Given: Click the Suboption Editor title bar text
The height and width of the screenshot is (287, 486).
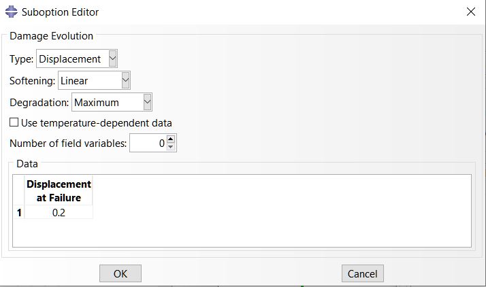Looking at the screenshot, I should tap(60, 12).
